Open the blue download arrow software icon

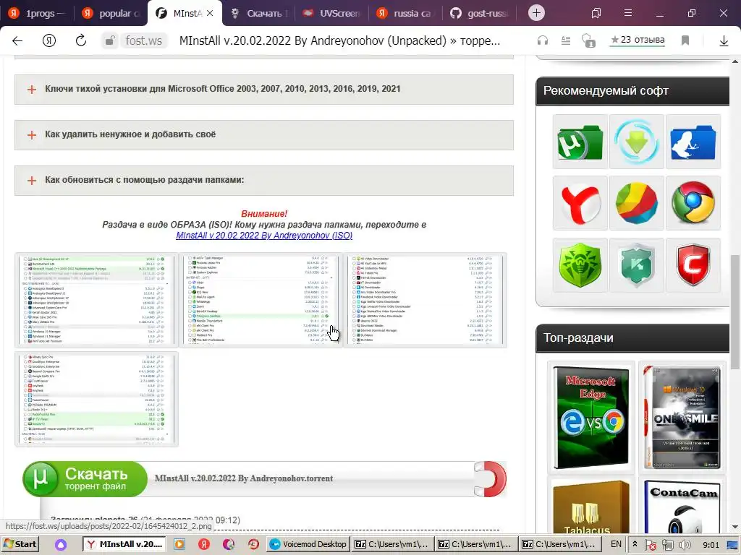point(637,142)
